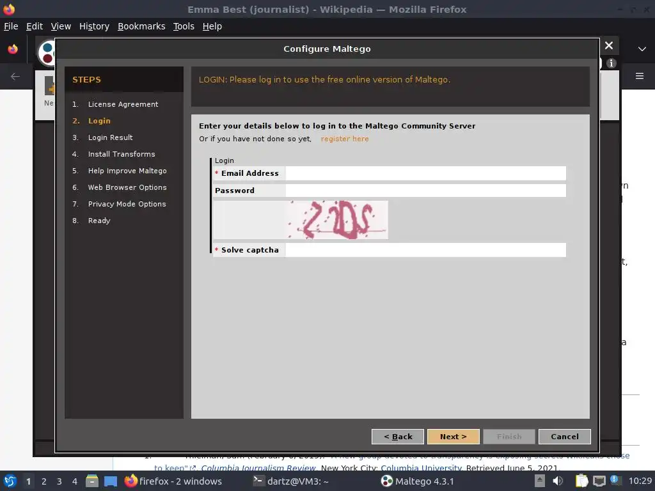Screen dimensions: 655x491
Task: Switch to the 'firefox - 2 windows' task
Action: [173, 481]
